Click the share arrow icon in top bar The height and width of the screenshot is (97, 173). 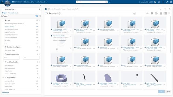click(x=167, y=2)
